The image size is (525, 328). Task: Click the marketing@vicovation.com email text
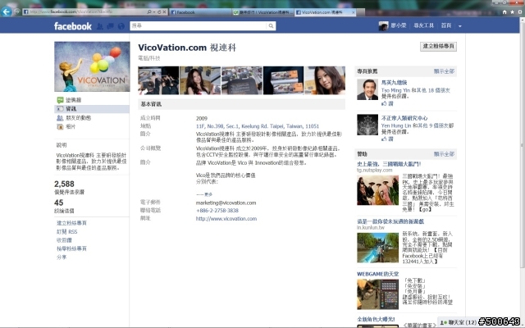coord(226,203)
